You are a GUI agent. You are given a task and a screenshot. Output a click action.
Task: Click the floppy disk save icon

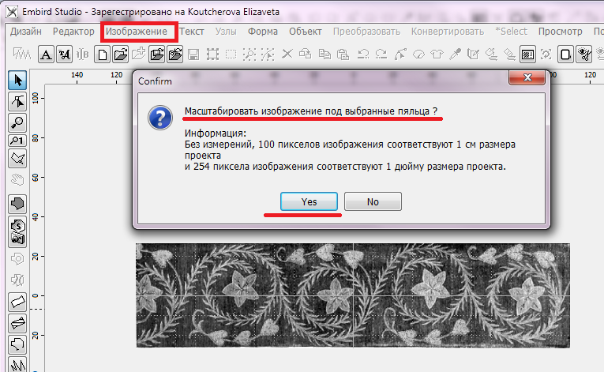coord(193,54)
